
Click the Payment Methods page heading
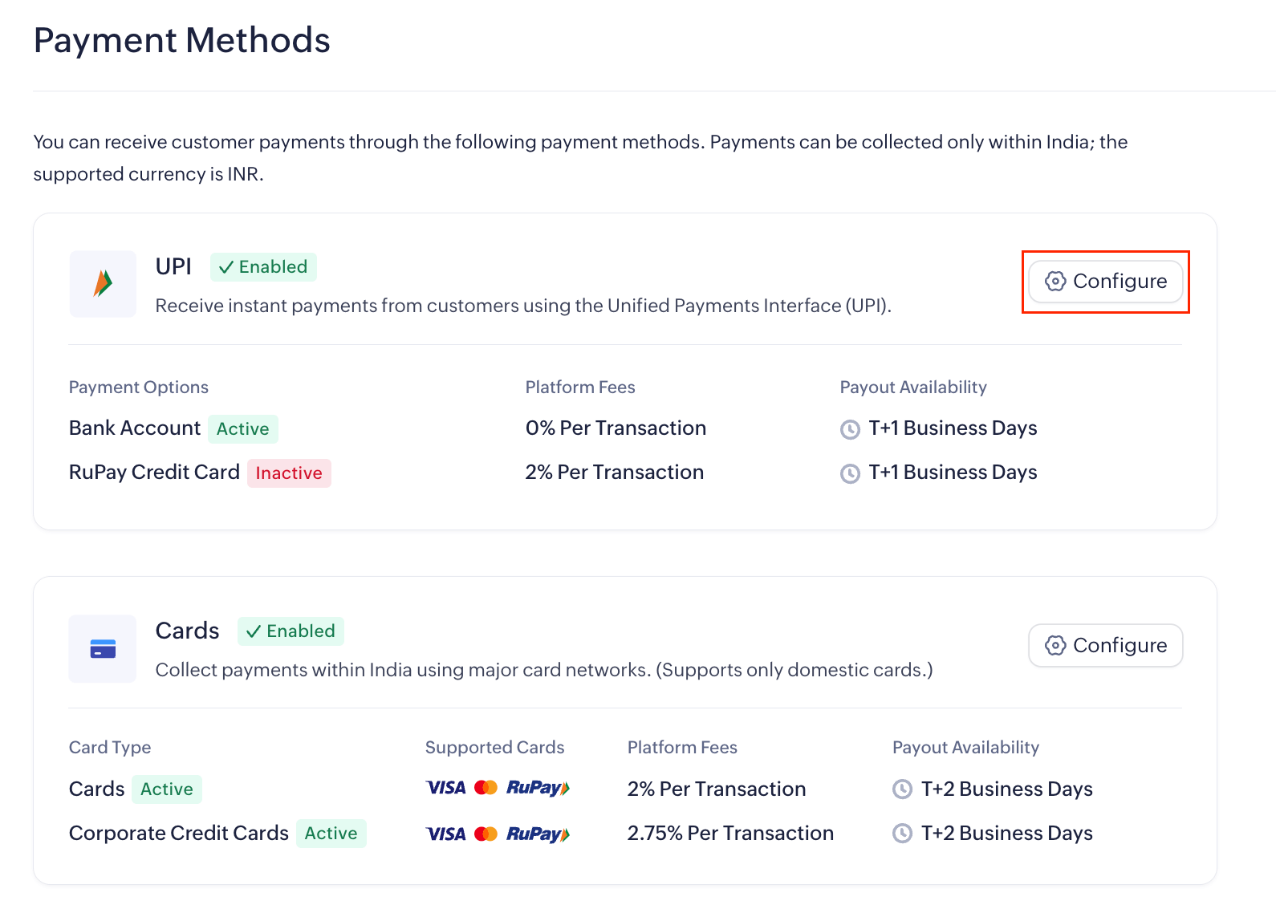pyautogui.click(x=182, y=40)
